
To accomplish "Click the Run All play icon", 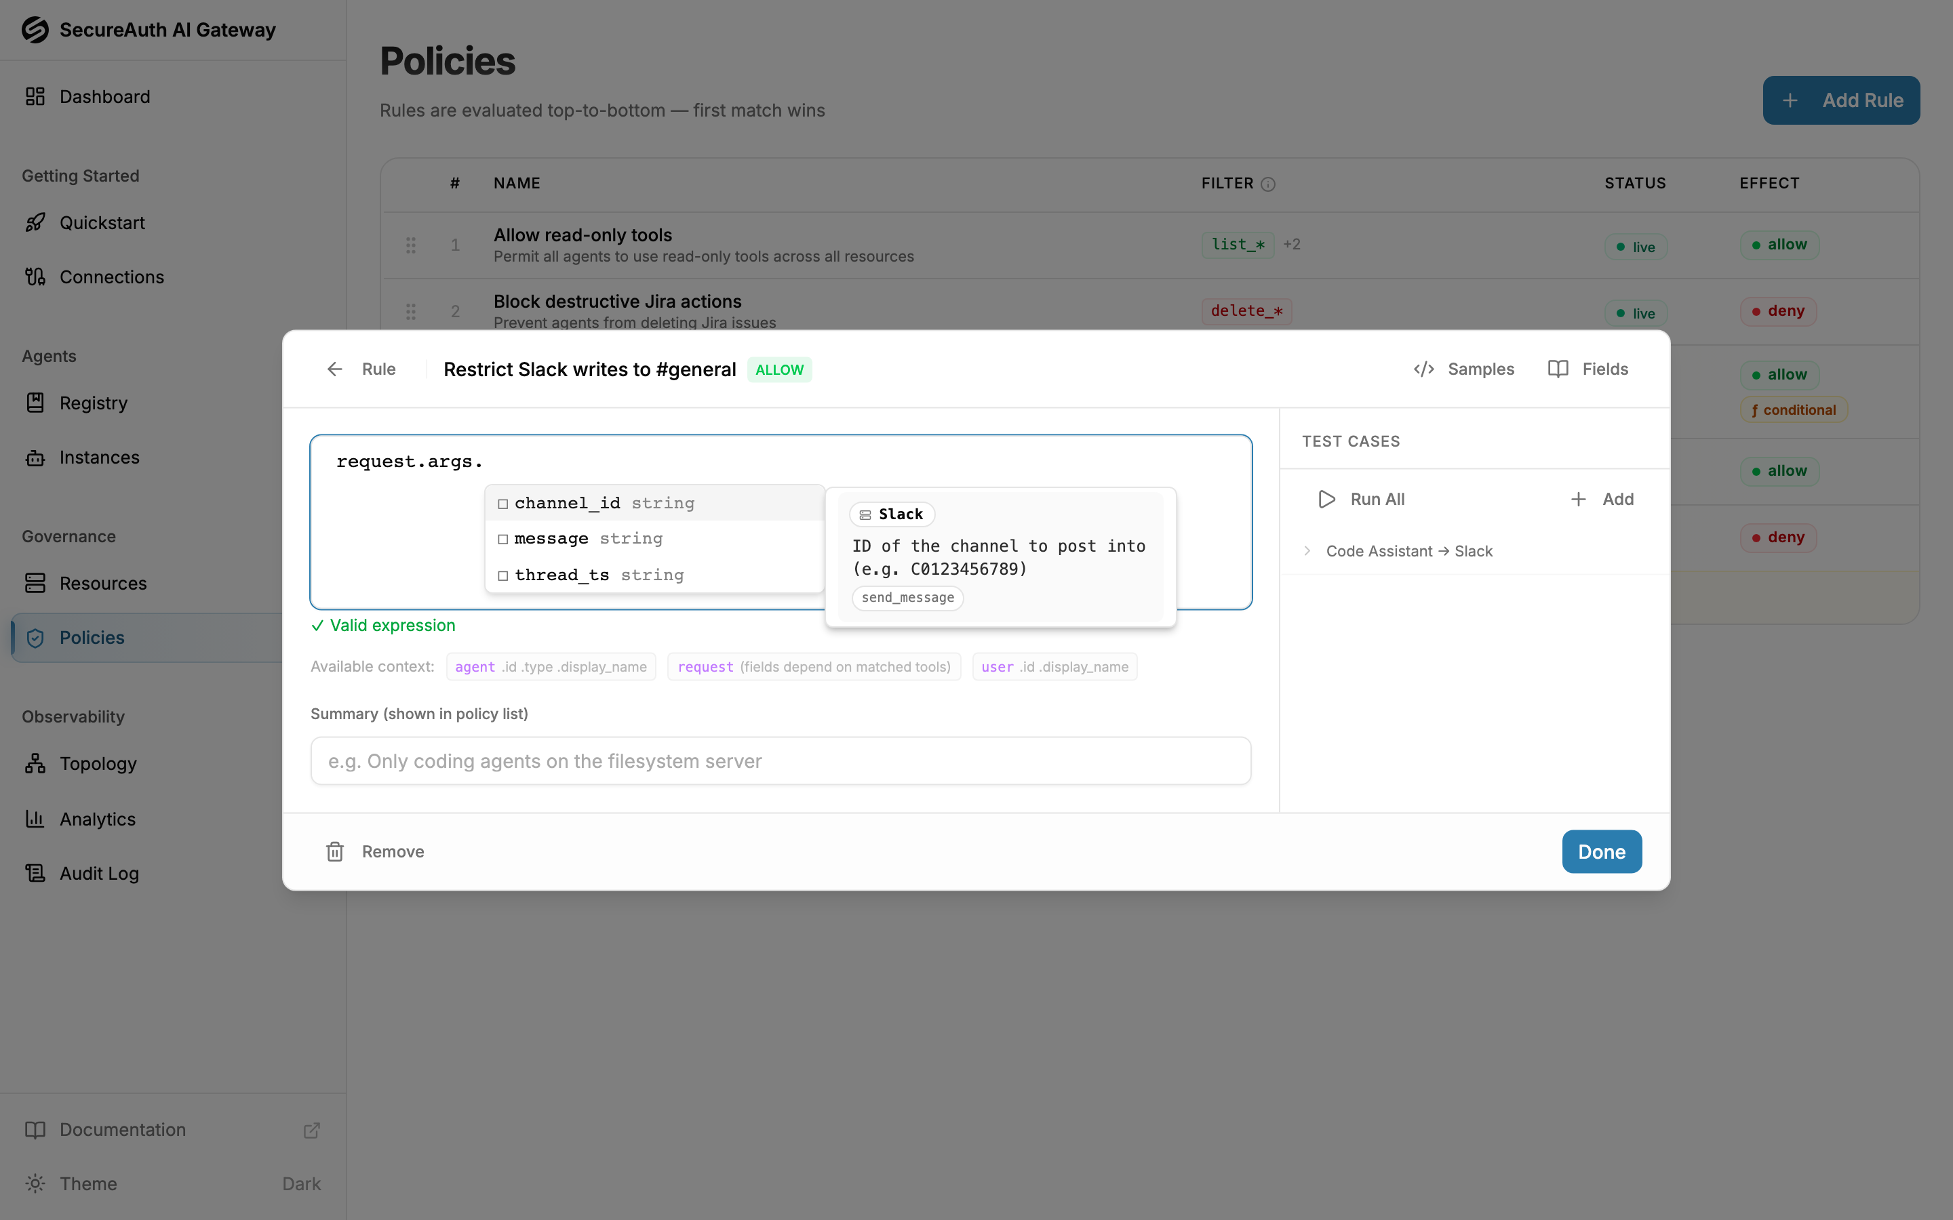I will pyautogui.click(x=1326, y=500).
